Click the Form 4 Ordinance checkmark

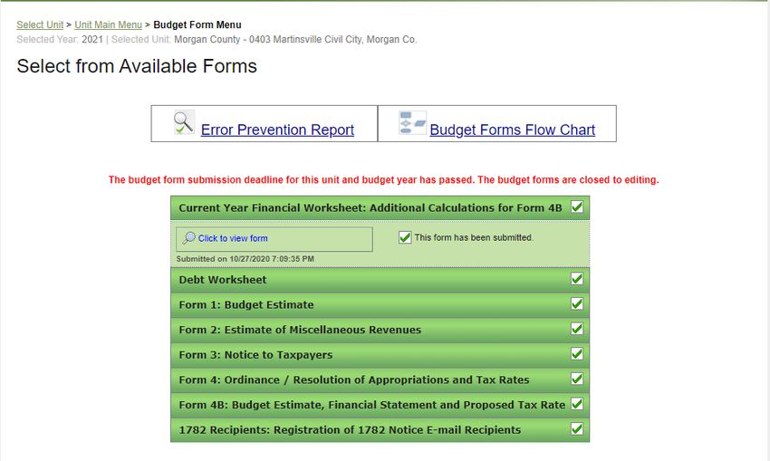coord(577,379)
